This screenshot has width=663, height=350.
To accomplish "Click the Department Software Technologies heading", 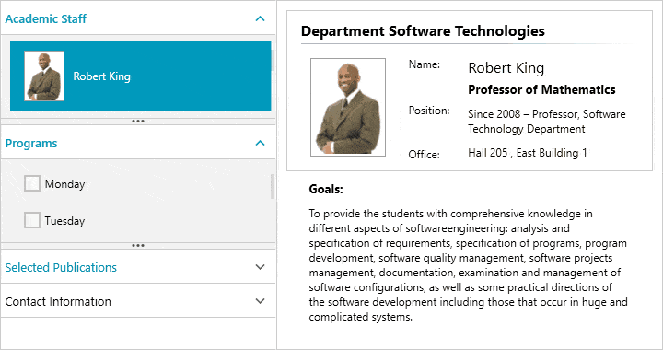I will tap(423, 31).
